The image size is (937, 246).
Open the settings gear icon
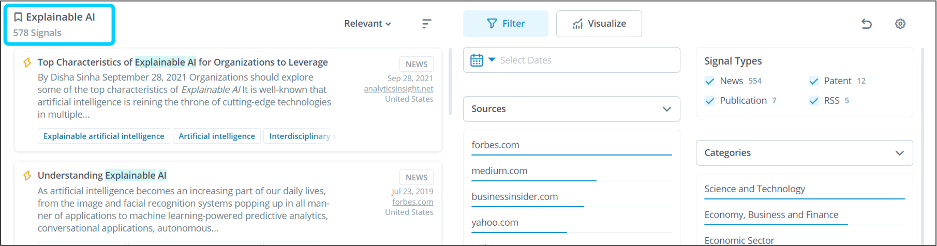click(x=900, y=24)
